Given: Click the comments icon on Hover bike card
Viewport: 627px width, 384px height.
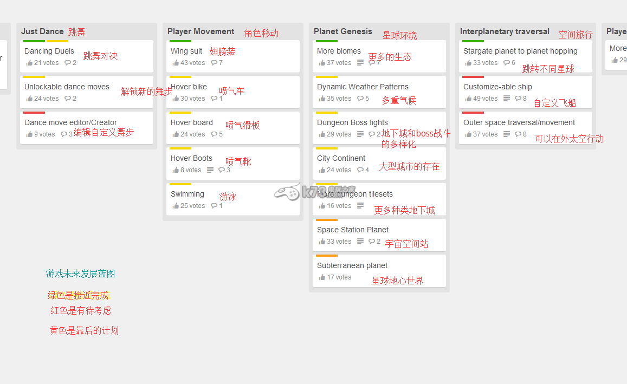Looking at the screenshot, I should (214, 99).
